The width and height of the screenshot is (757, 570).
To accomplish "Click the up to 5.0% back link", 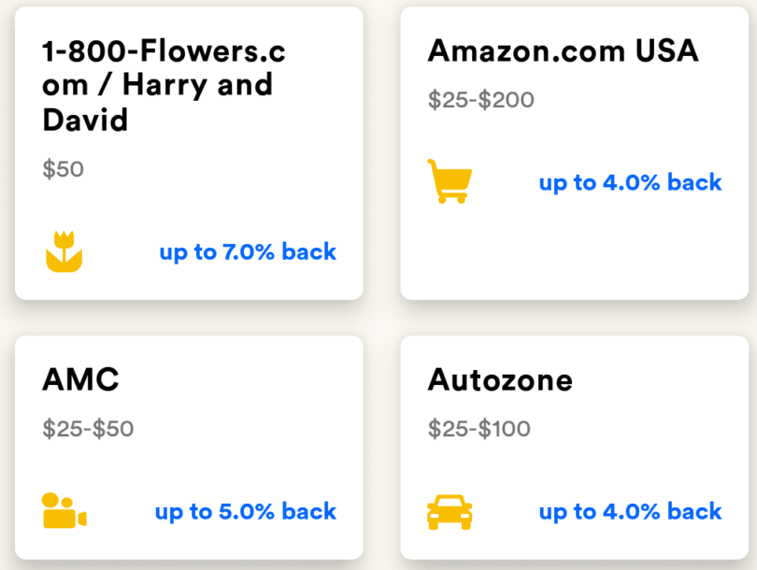I will coord(246,511).
